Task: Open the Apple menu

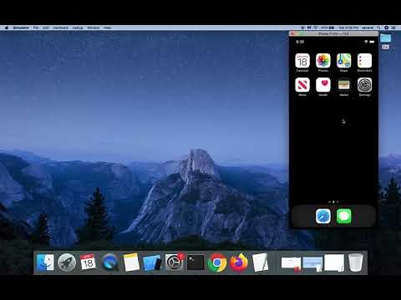Action: click(7, 27)
